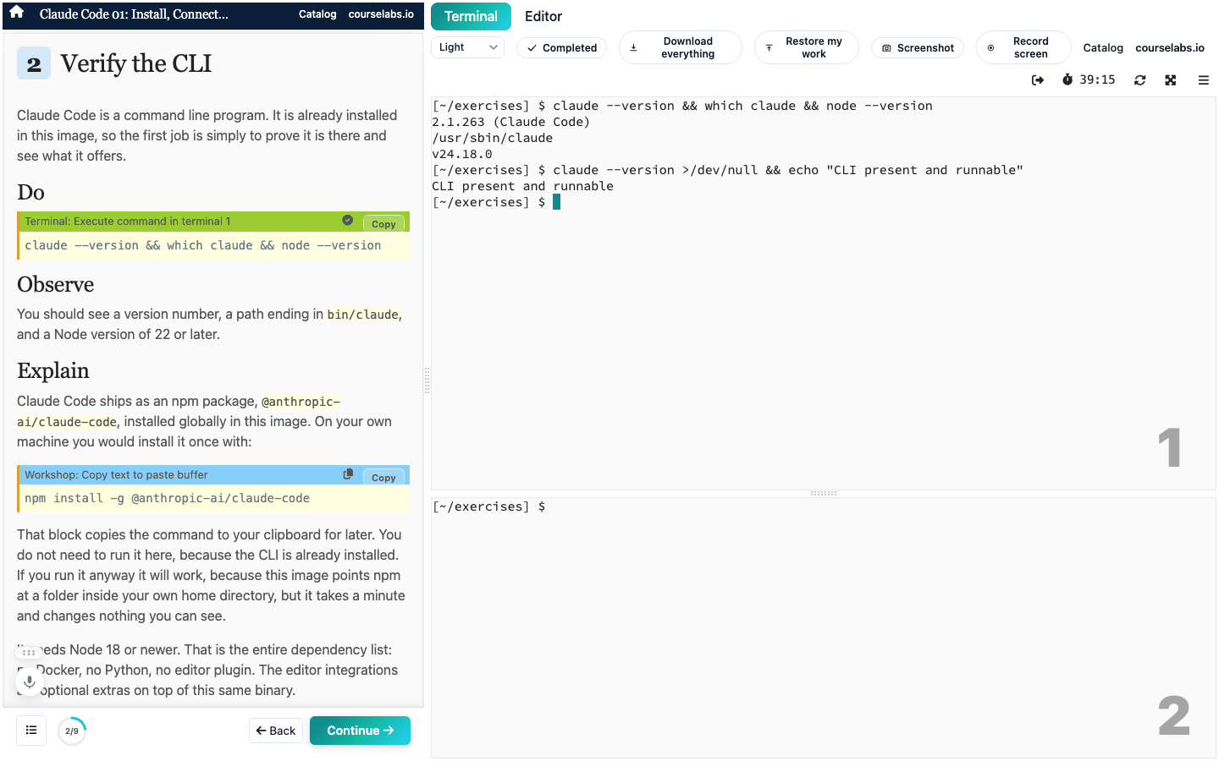This screenshot has height=761, width=1219.
Task: Focus terminal 2 prompt
Action: coord(488,506)
